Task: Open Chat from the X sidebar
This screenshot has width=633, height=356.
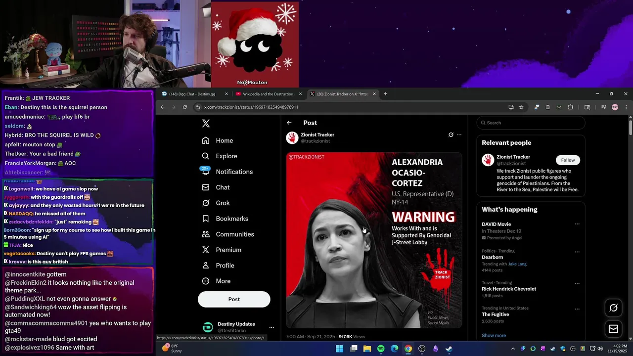Action: [x=216, y=187]
